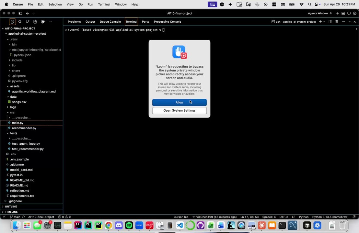359x233 pixels.
Task: Switch to the Processing Console tab
Action: tap(168, 22)
